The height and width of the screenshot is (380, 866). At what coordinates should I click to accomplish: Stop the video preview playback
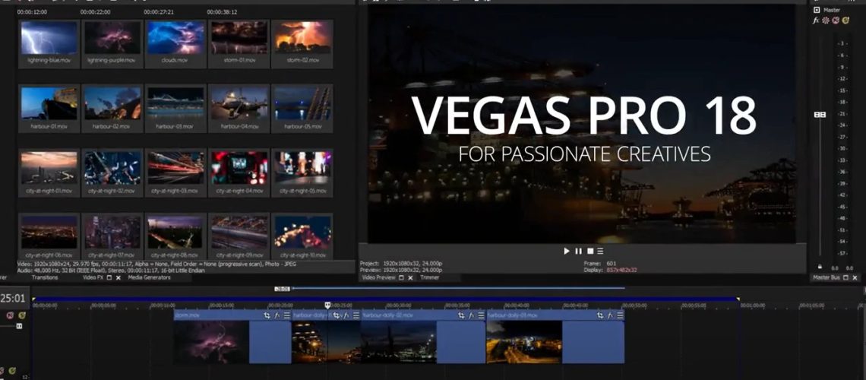point(589,252)
